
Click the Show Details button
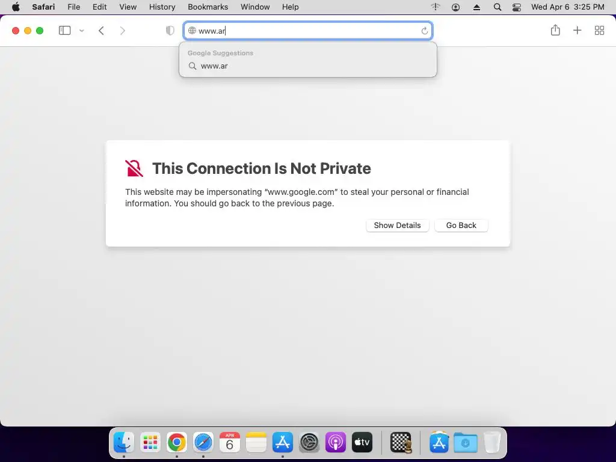pyautogui.click(x=397, y=226)
